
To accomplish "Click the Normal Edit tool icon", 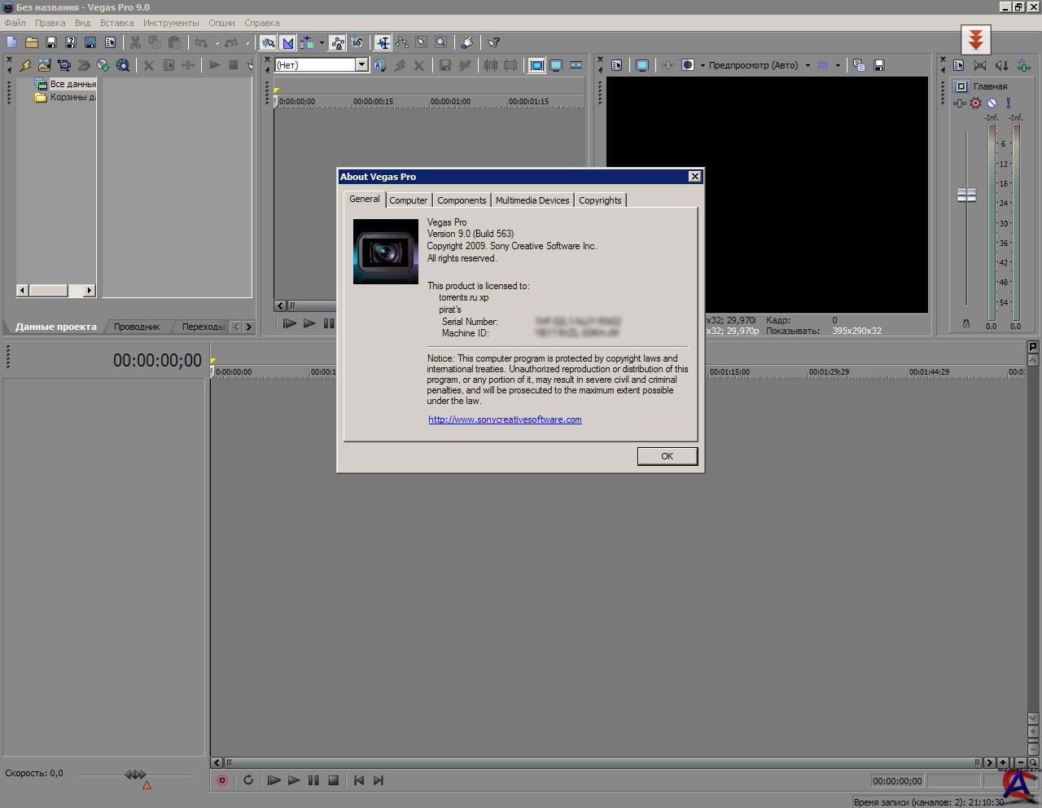I will pos(383,42).
